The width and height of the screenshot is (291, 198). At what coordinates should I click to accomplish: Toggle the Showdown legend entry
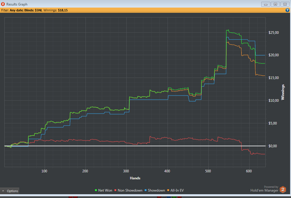coord(155,191)
